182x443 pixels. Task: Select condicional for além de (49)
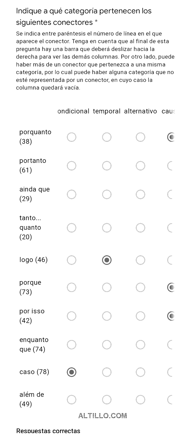(x=71, y=399)
